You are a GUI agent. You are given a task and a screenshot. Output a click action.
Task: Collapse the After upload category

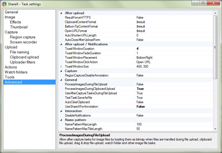click(61, 13)
